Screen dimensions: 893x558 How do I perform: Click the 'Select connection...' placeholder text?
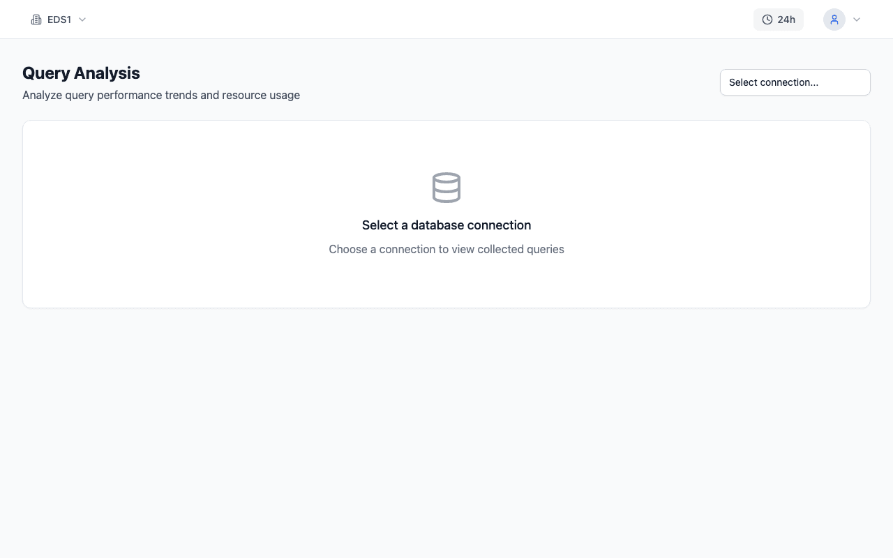coord(773,82)
